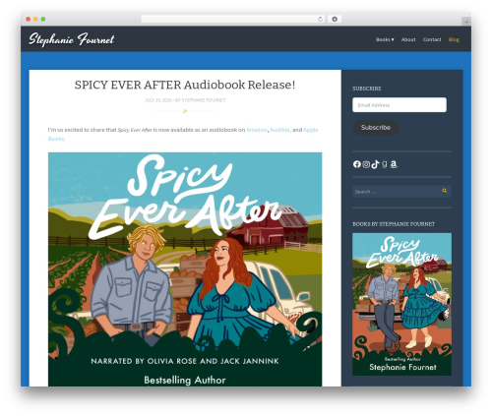
Task: Follow the Audible link
Action: pyautogui.click(x=279, y=130)
